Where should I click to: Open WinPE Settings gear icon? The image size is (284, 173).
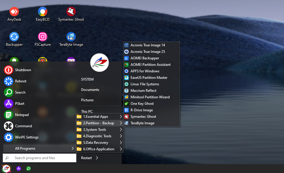(x=9, y=137)
